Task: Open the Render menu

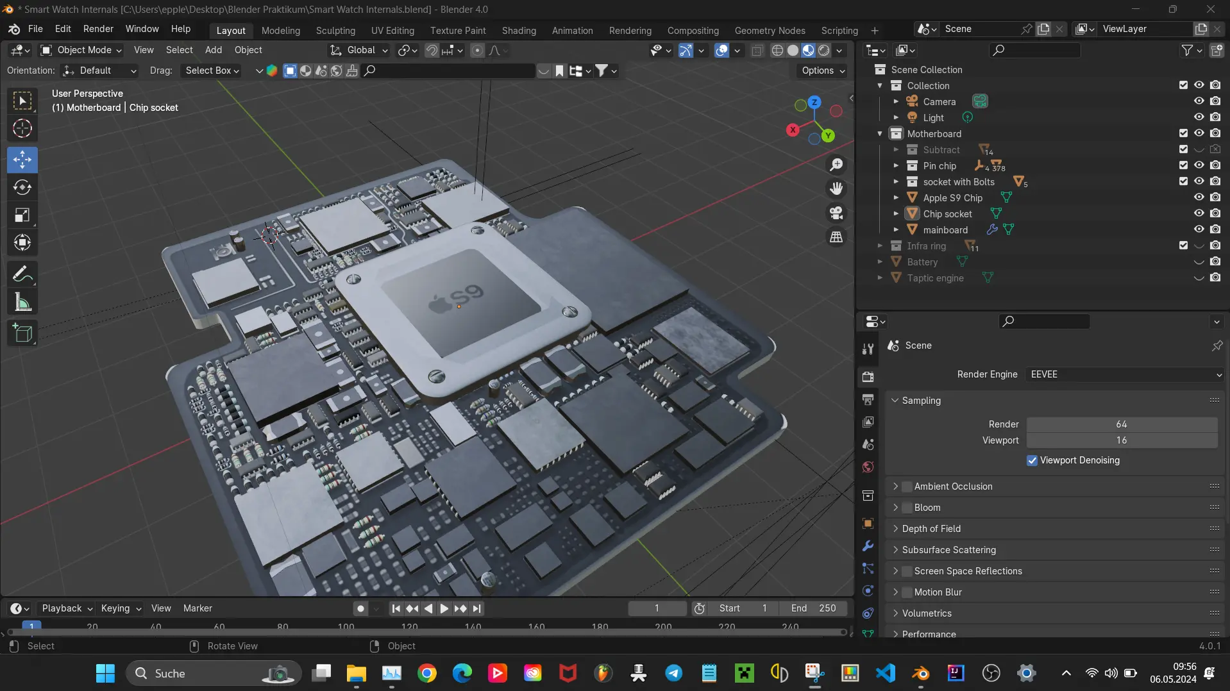Action: [98, 29]
